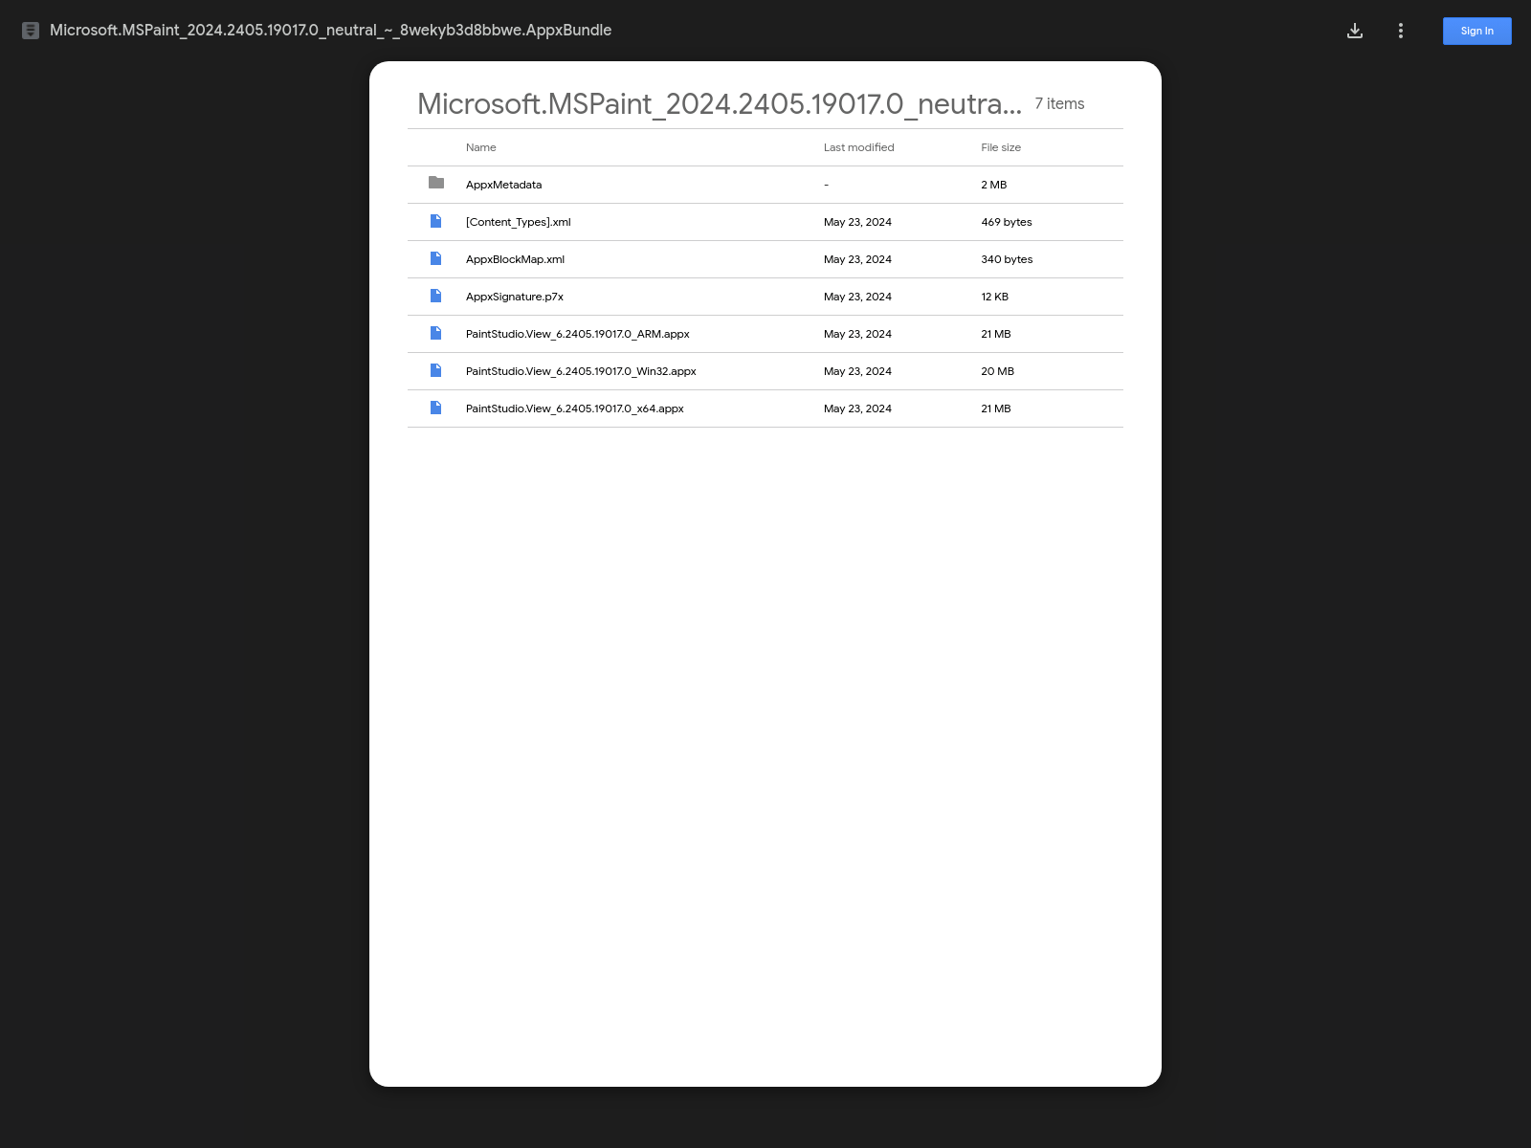Click the file icon for AppxBlockMap.xml
The image size is (1531, 1148).
click(x=436, y=258)
